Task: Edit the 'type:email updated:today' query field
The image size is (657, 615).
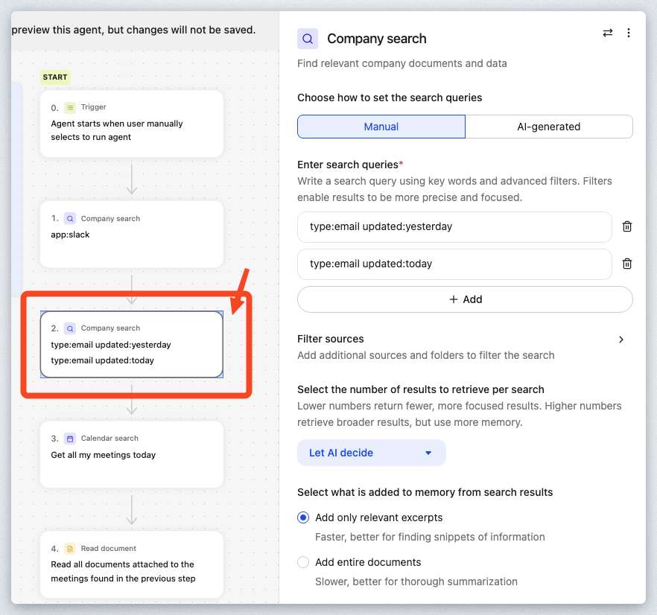Action: click(454, 264)
